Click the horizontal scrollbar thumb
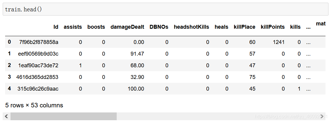 [64, 116]
